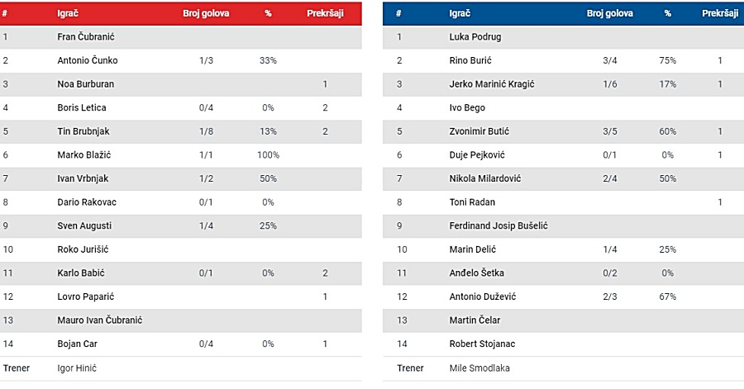Click Rino Burić's 3/4 goals value
This screenshot has width=744, height=389.
pyautogui.click(x=610, y=60)
